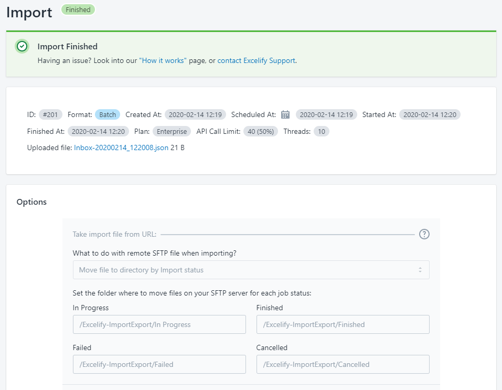The image size is (502, 390).
Task: Focus the Failed folder path field
Action: pos(159,364)
